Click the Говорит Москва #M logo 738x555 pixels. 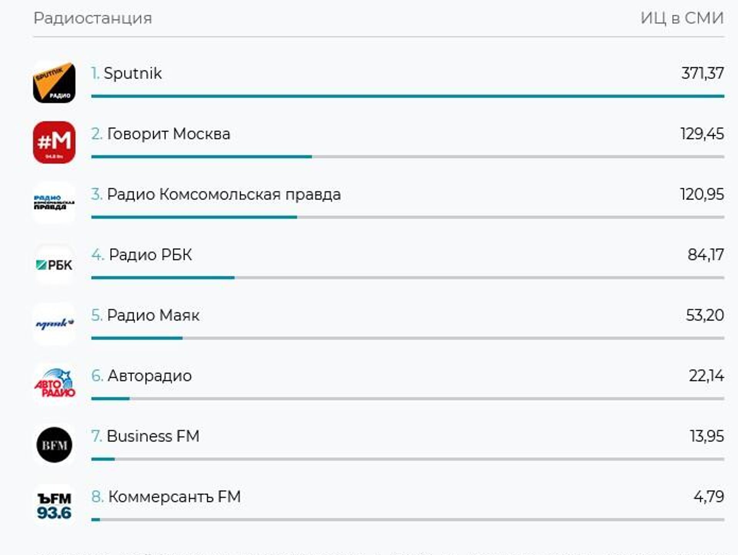point(54,142)
